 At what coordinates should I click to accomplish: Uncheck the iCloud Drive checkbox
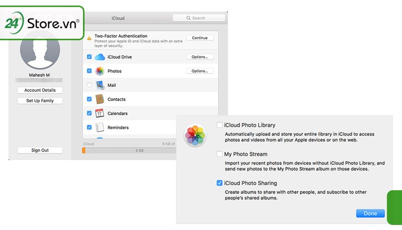coord(89,57)
